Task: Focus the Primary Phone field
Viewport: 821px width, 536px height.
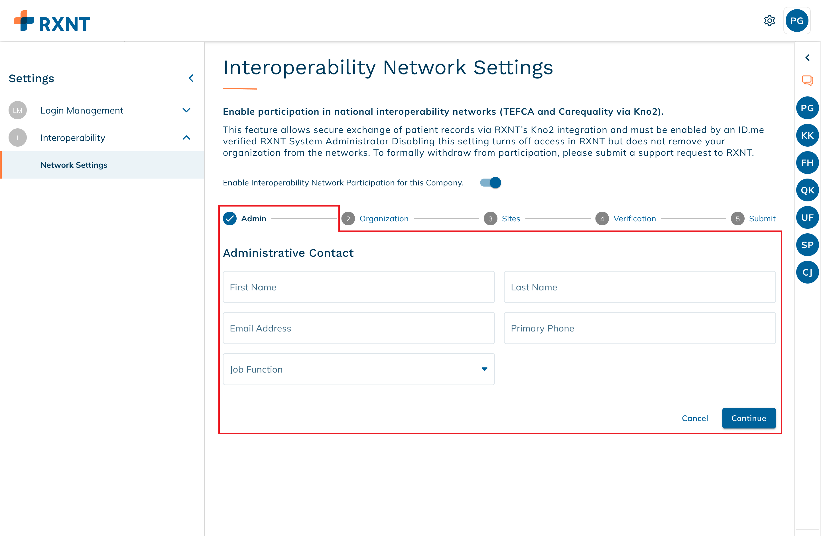Action: [x=640, y=328]
